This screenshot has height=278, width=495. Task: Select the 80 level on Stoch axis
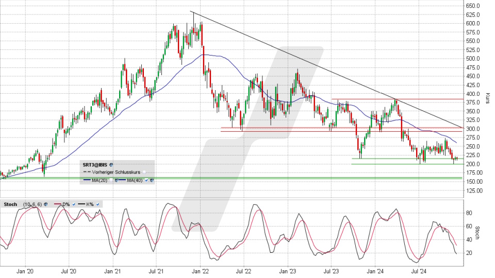[469, 213]
